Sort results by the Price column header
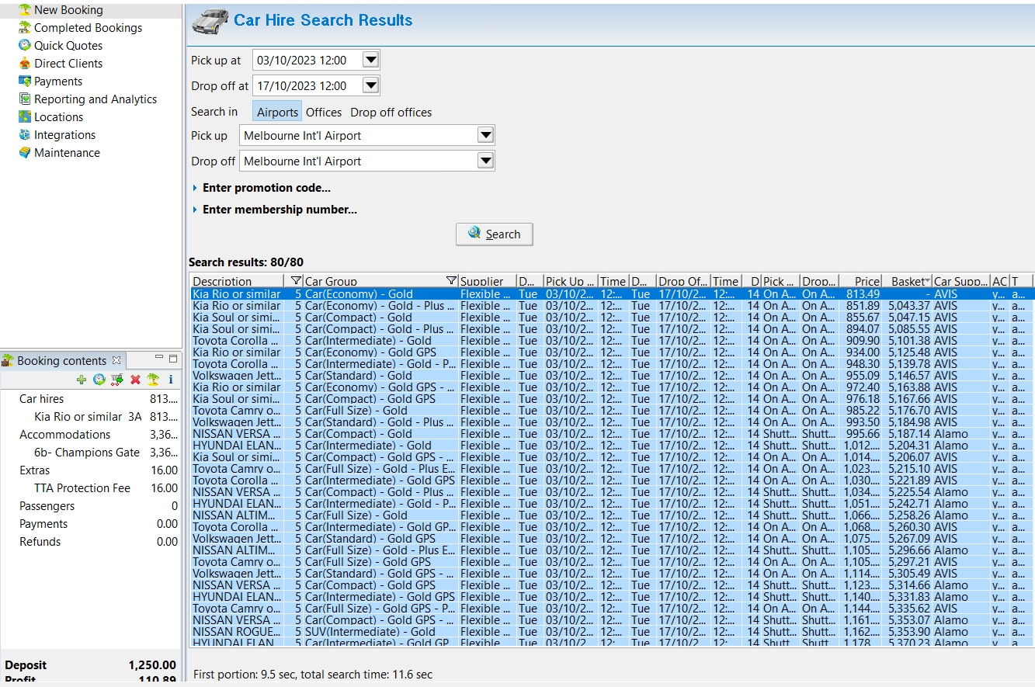The image size is (1035, 687). tap(862, 281)
